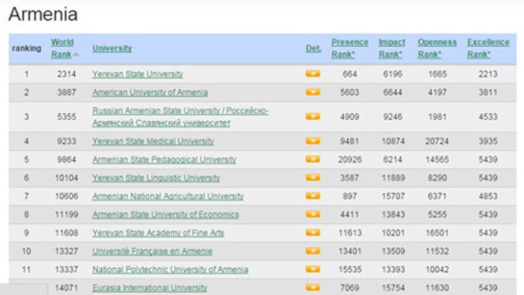
Task: Click details icon for Armenian National Agricultural University
Action: click(313, 195)
